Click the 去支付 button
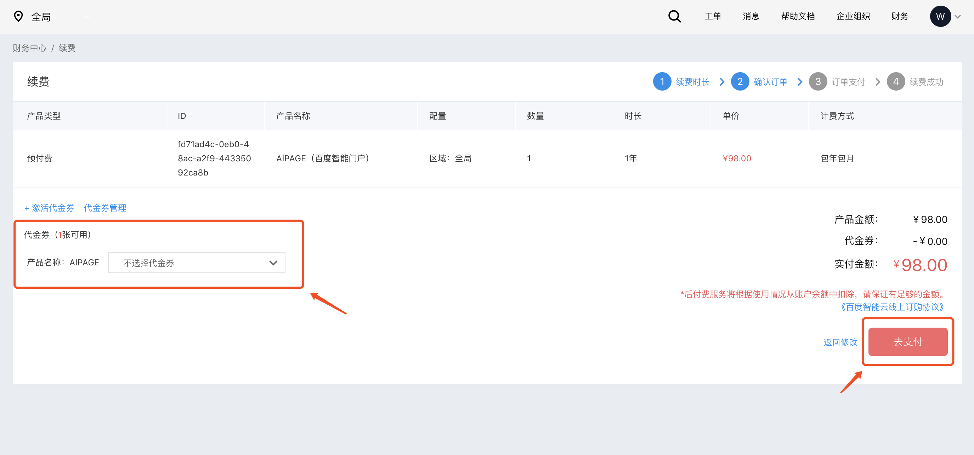Image resolution: width=974 pixels, height=455 pixels. click(x=907, y=342)
